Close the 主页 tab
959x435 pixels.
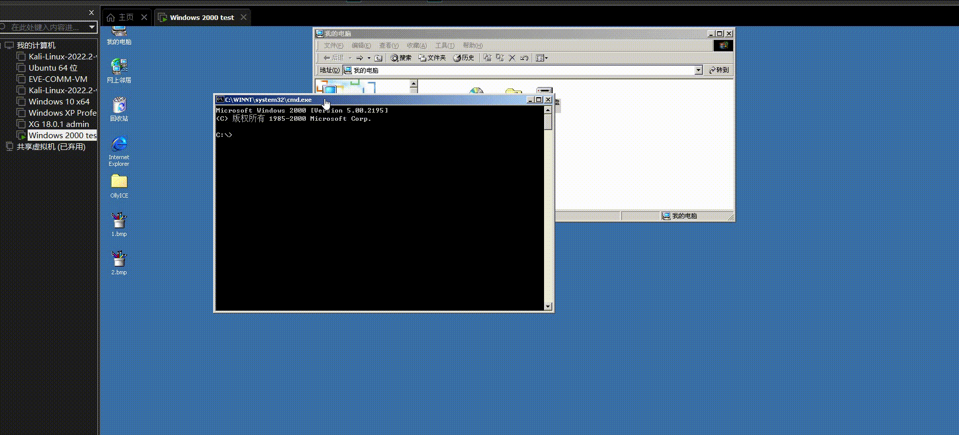(x=144, y=17)
